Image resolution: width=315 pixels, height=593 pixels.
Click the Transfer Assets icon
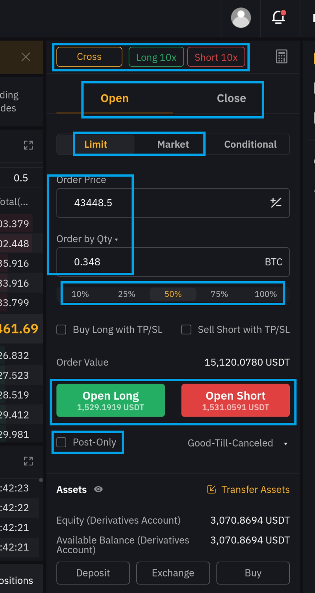211,489
